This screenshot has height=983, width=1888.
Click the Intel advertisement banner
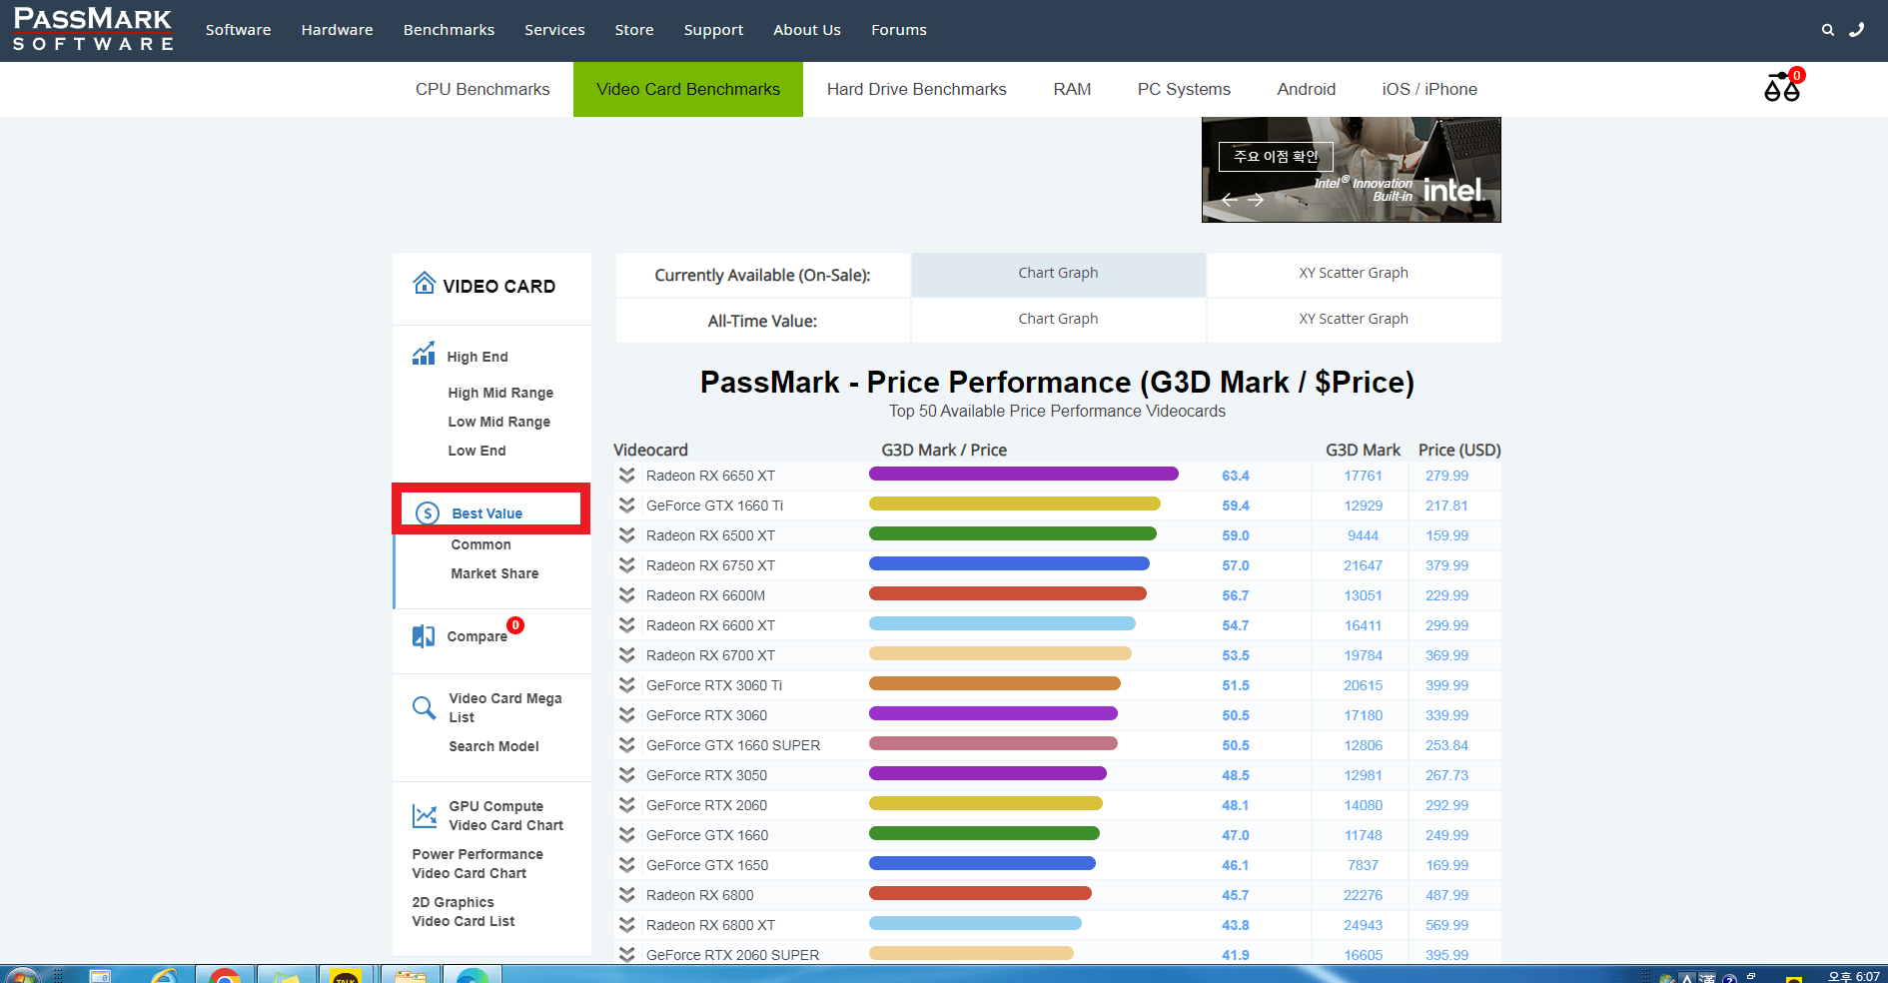pos(1351,170)
